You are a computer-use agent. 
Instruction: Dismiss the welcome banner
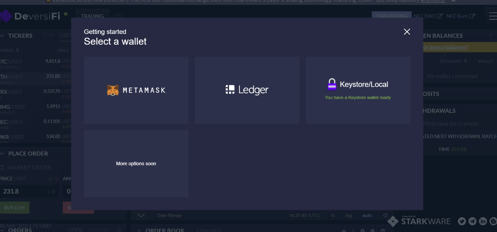pos(453,1)
